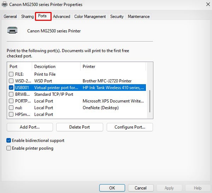212x193 pixels.
Task: Disable bidirectional support checkbox
Action: point(8,141)
